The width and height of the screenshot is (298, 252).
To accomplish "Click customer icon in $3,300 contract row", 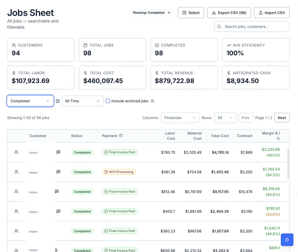I will 16,231.
